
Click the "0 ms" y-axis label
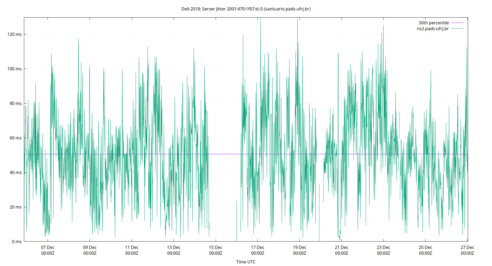click(16, 242)
